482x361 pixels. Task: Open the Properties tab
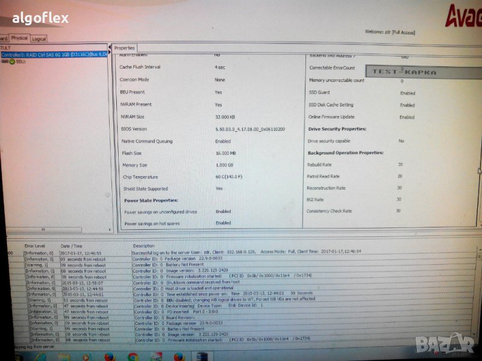point(125,48)
